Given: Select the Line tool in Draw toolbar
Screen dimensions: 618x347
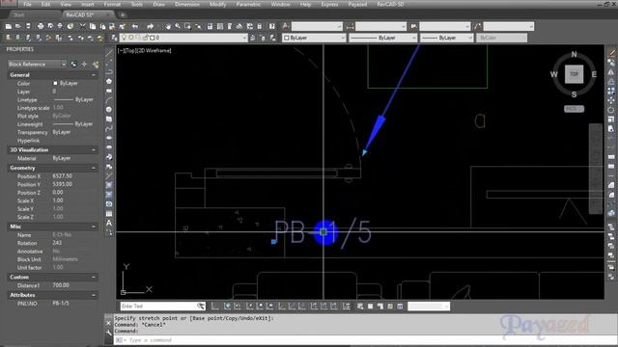Looking at the screenshot, I should pos(109,53).
